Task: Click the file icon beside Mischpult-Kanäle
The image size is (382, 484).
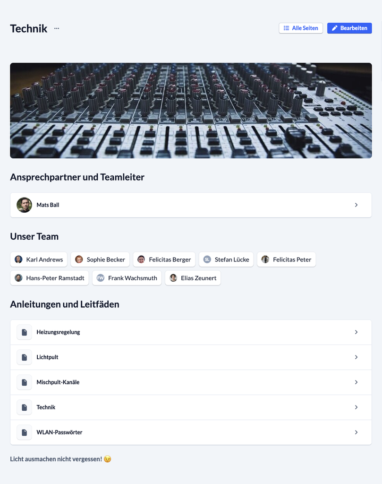Action: click(25, 382)
